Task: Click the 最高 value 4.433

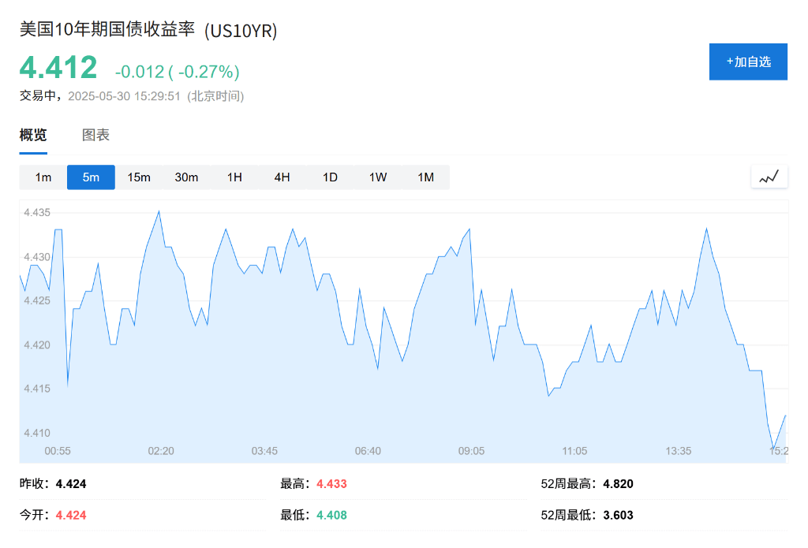Action: click(332, 484)
